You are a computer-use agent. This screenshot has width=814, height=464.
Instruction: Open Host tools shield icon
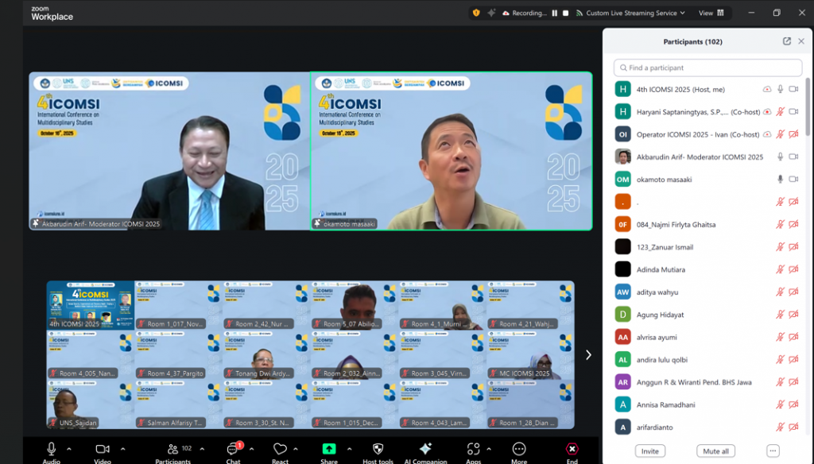pos(378,450)
